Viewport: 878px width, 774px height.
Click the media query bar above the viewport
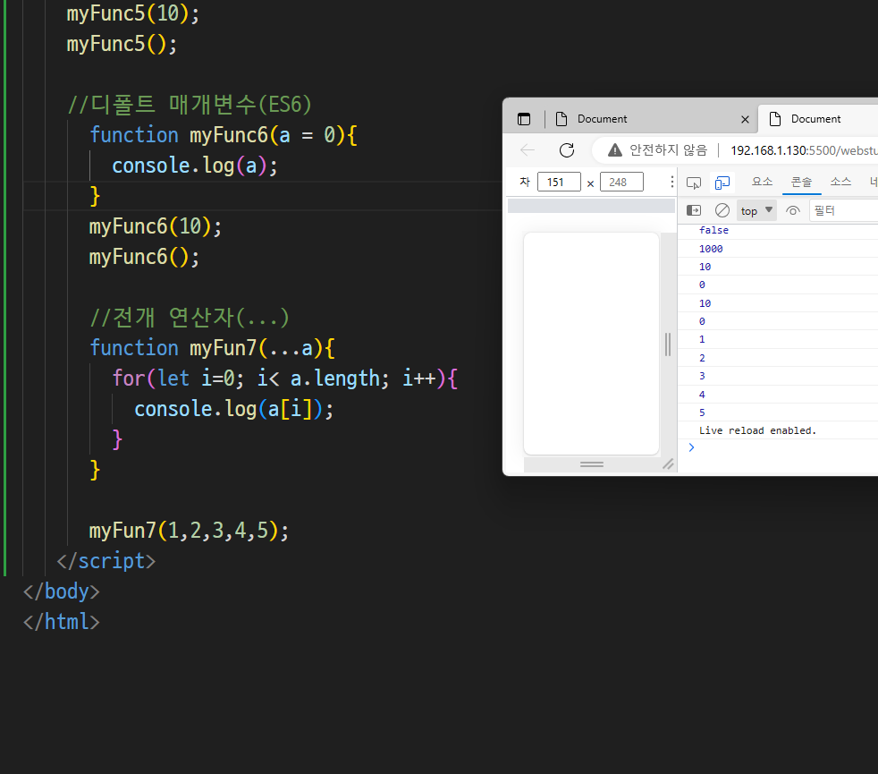point(591,206)
